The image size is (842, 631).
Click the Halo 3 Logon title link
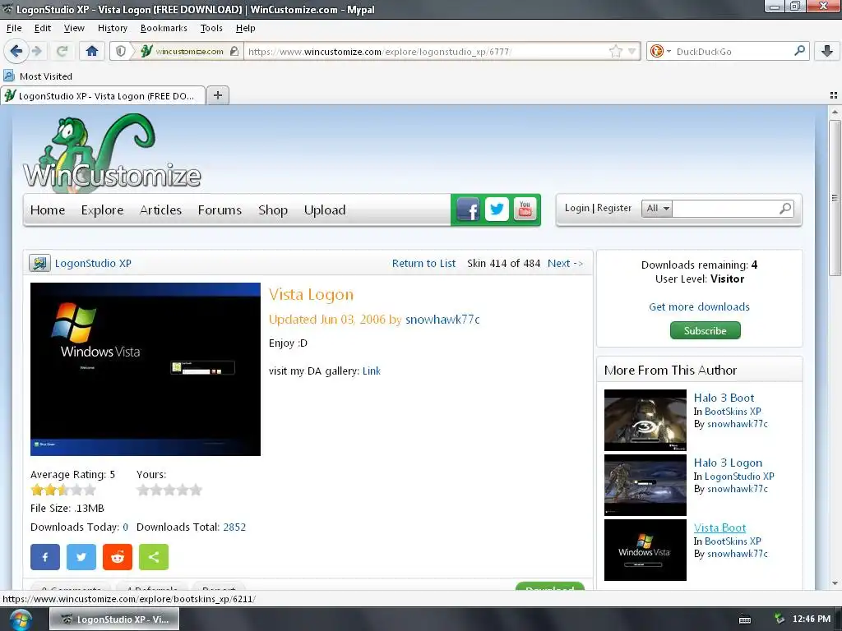coord(728,463)
